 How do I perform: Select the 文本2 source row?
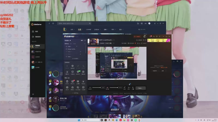[75, 46]
